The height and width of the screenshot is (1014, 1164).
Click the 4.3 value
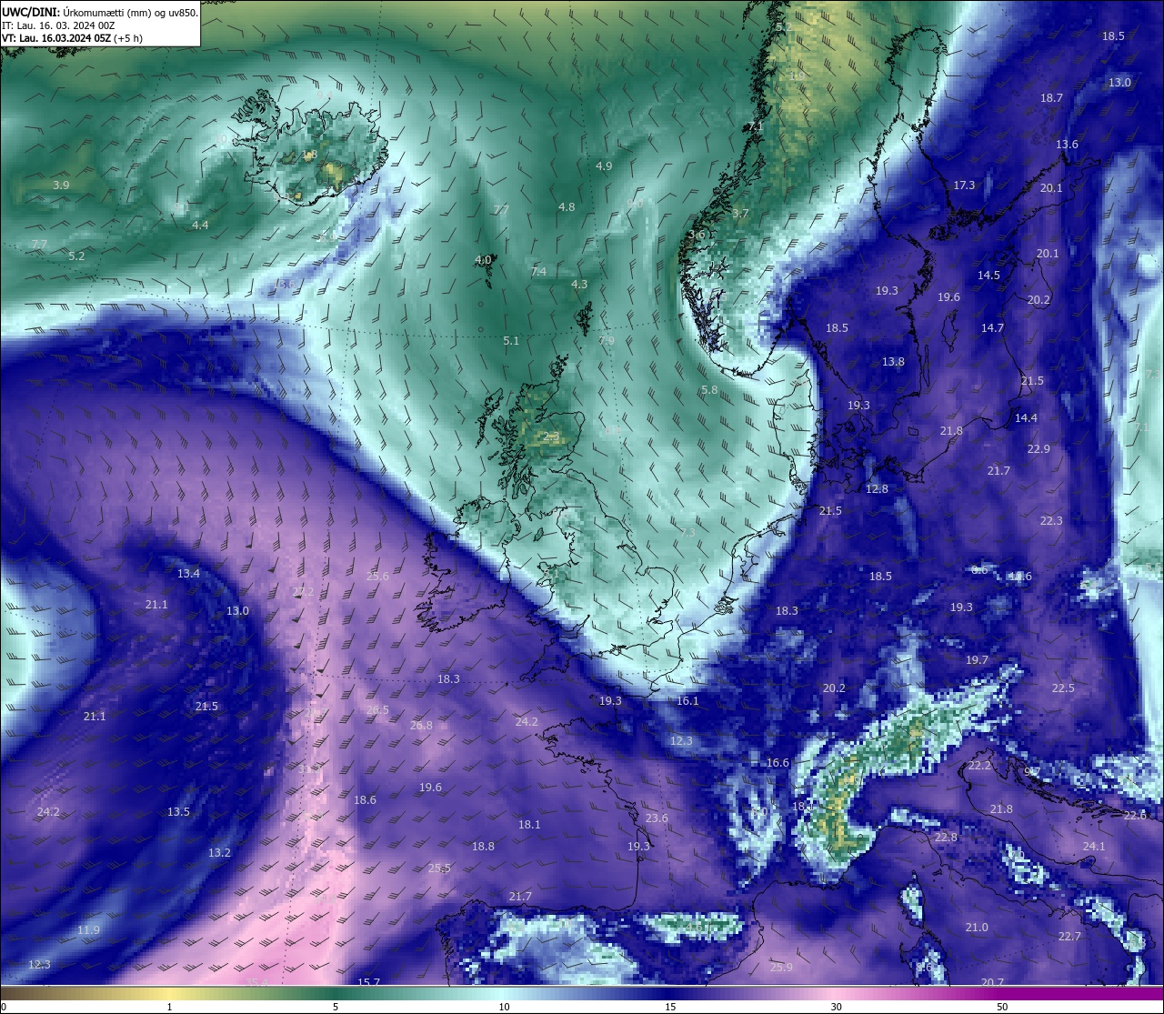(578, 285)
